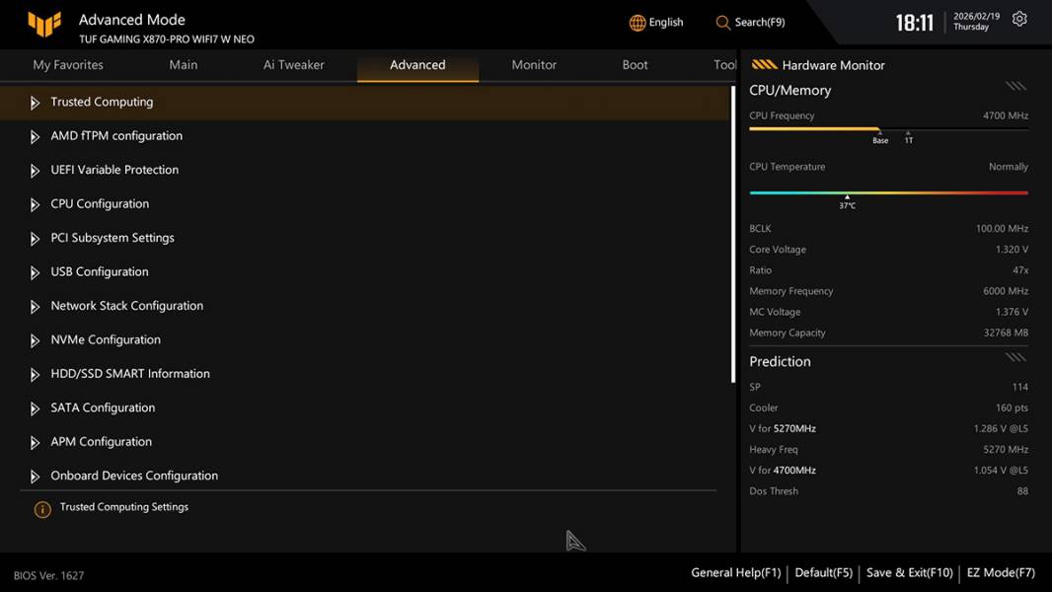Open the Onboard Devices Configuration entry
Viewport: 1052px width, 592px height.
tap(134, 476)
